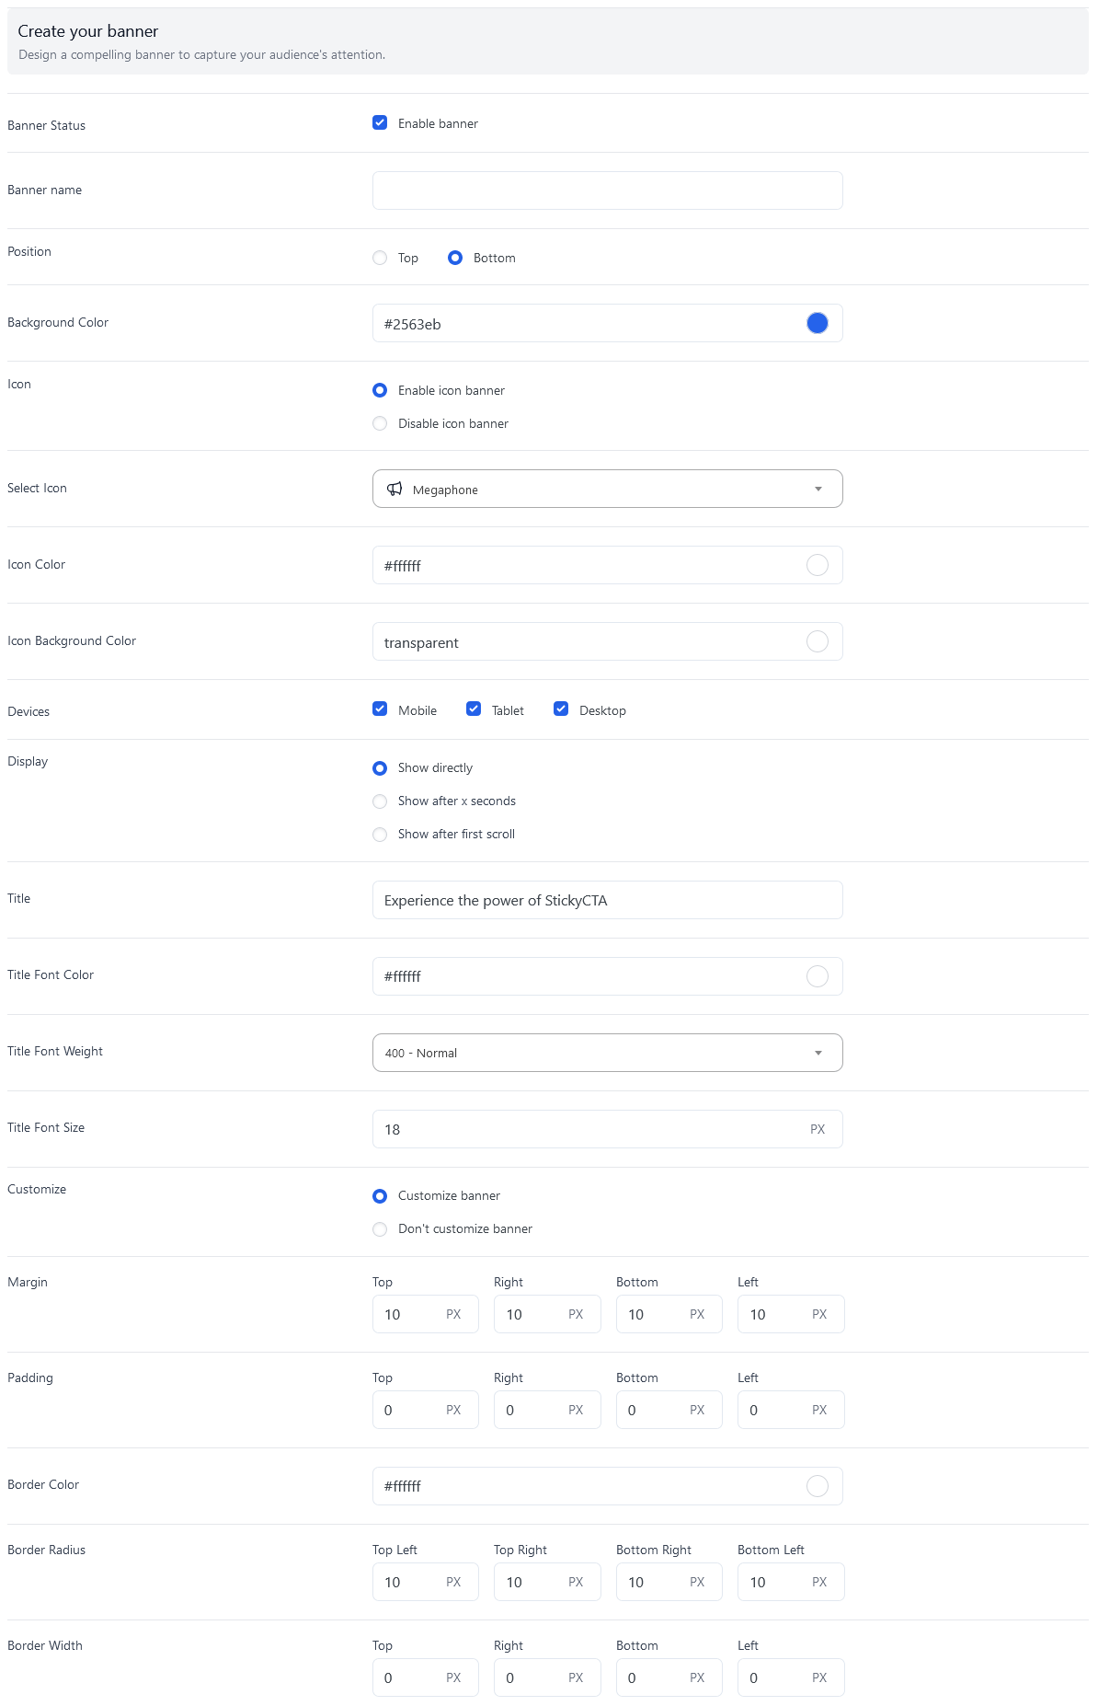1098x1706 pixels.
Task: Click the 'Create your banner' heading
Action: [88, 31]
